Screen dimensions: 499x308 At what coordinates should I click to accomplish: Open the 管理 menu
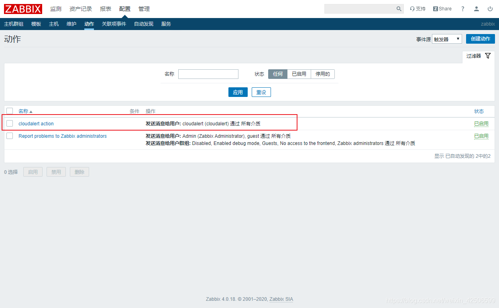pos(144,9)
